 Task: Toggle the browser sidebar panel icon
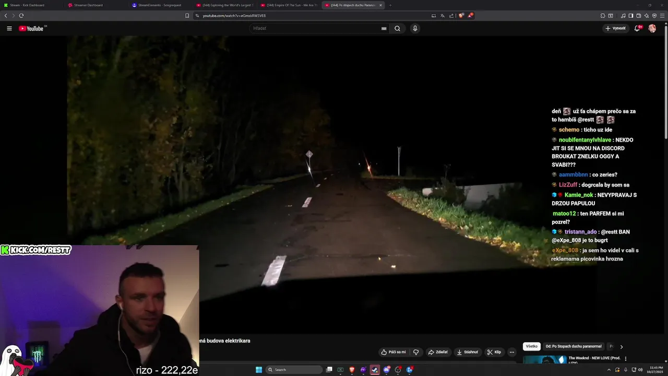631,16
